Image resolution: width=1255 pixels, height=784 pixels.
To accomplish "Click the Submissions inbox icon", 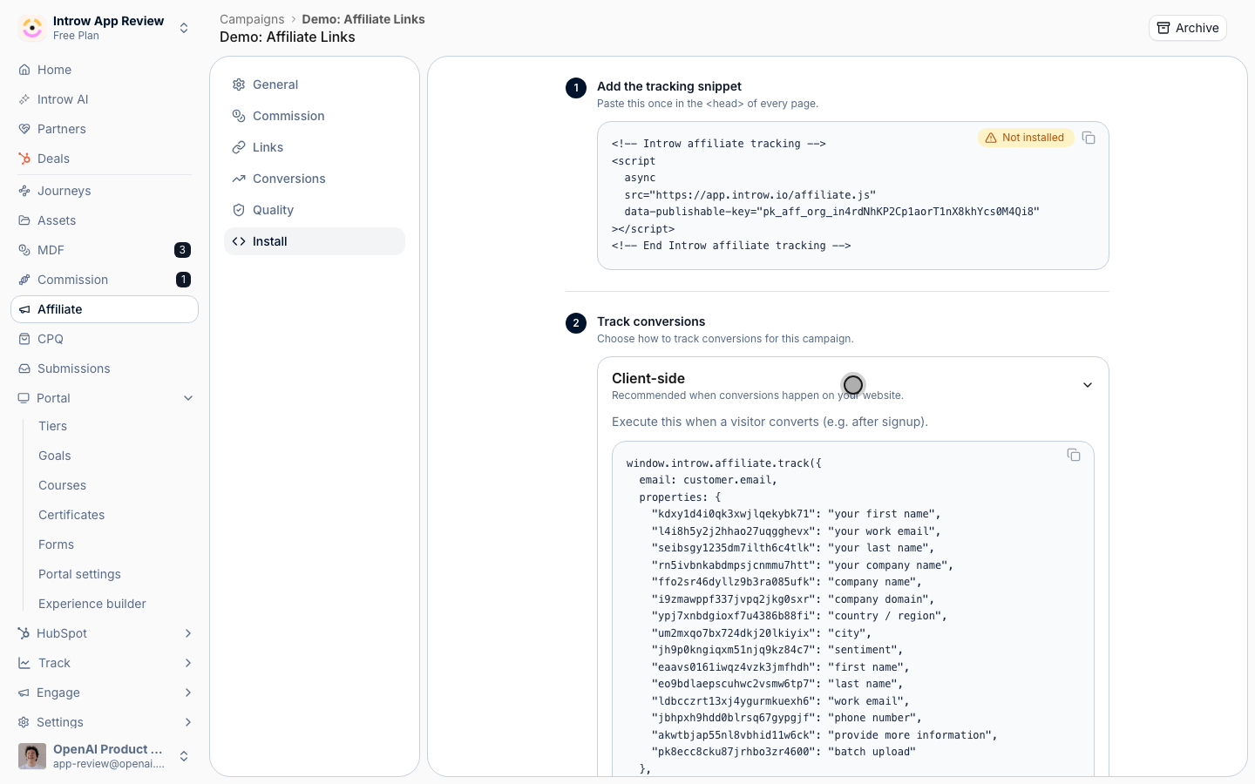I will tap(24, 368).
